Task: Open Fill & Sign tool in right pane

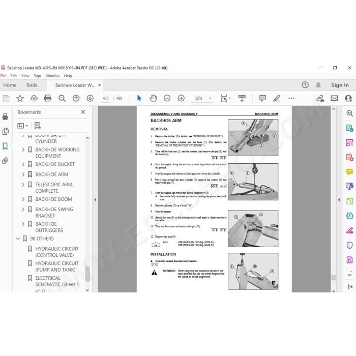Action: [x=350, y=230]
